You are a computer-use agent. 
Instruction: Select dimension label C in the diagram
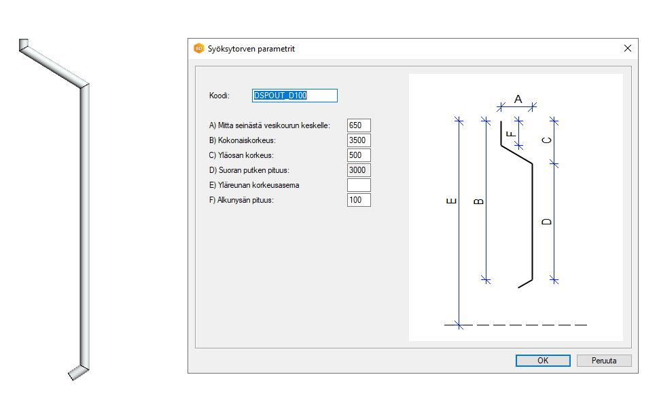[x=548, y=140]
